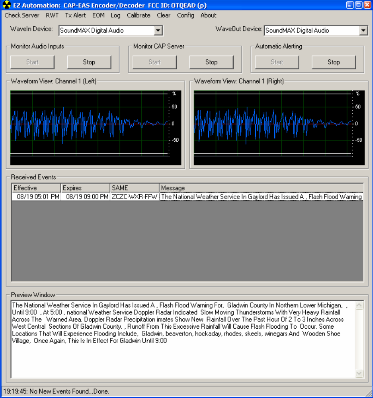
Task: Click the Expires column header
Action: point(85,188)
